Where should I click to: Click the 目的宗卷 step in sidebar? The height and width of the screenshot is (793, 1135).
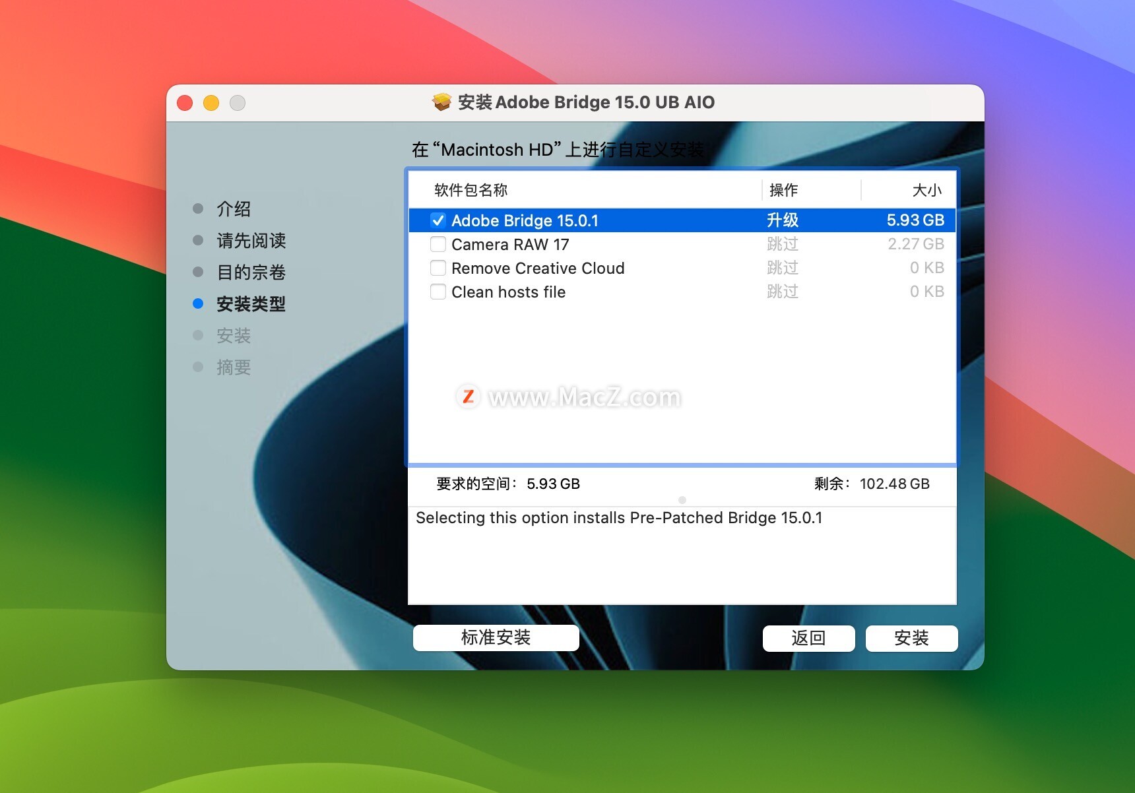click(x=251, y=272)
